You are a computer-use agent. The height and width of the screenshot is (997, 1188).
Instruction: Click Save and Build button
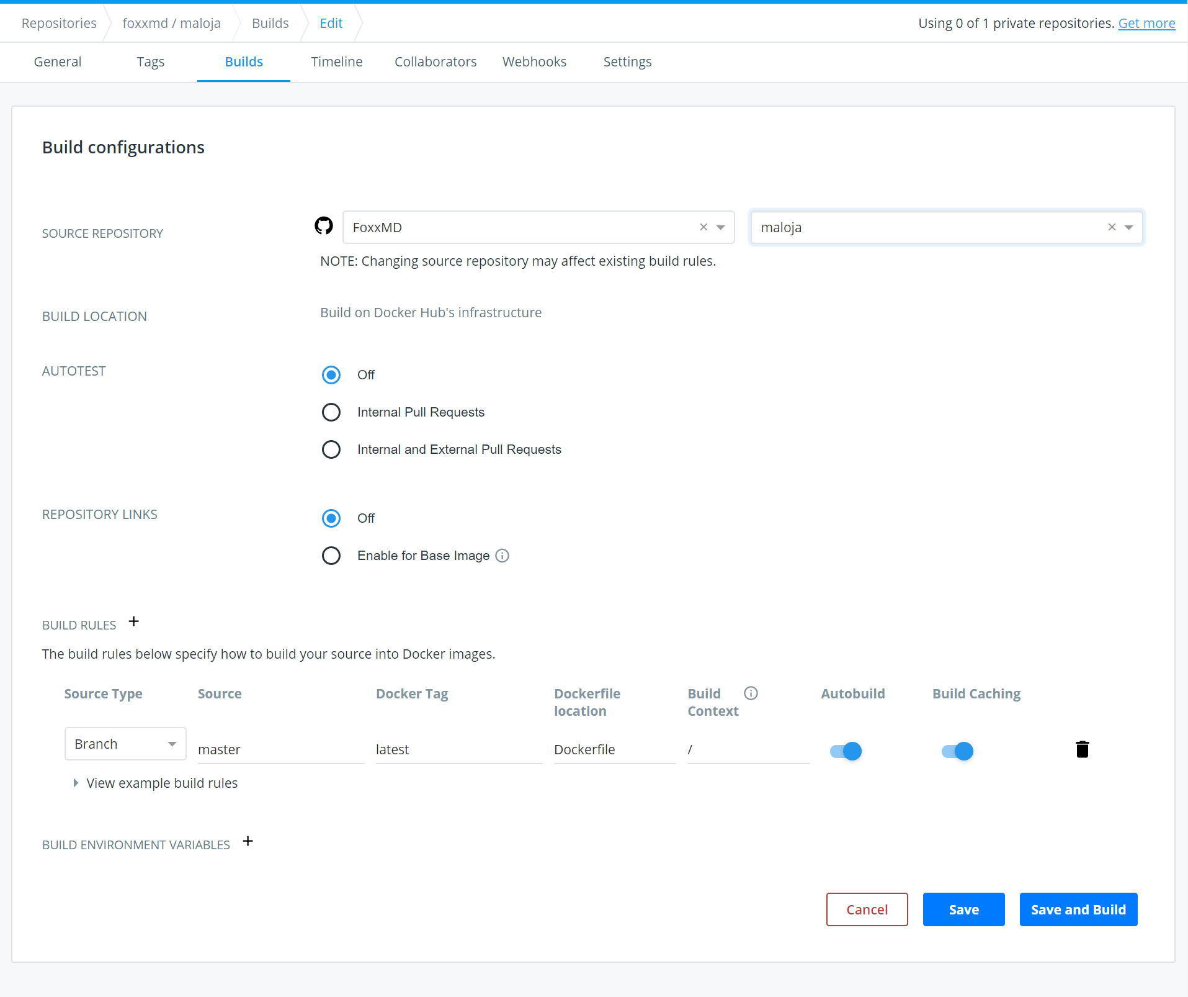tap(1079, 909)
